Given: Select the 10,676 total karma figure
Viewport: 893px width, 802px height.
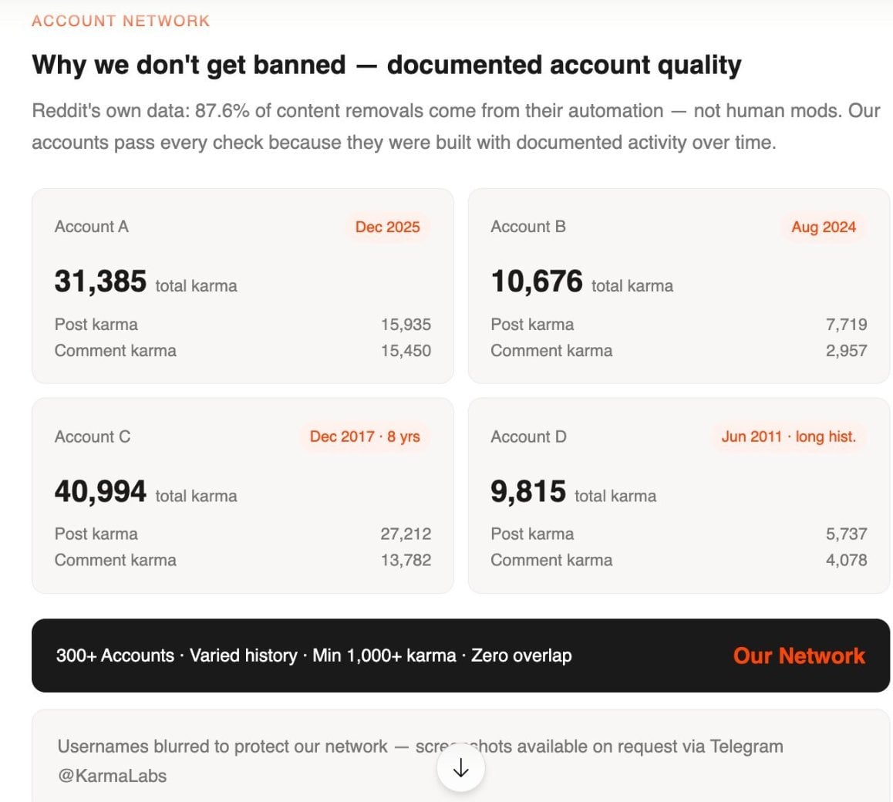Looking at the screenshot, I should pyautogui.click(x=537, y=281).
